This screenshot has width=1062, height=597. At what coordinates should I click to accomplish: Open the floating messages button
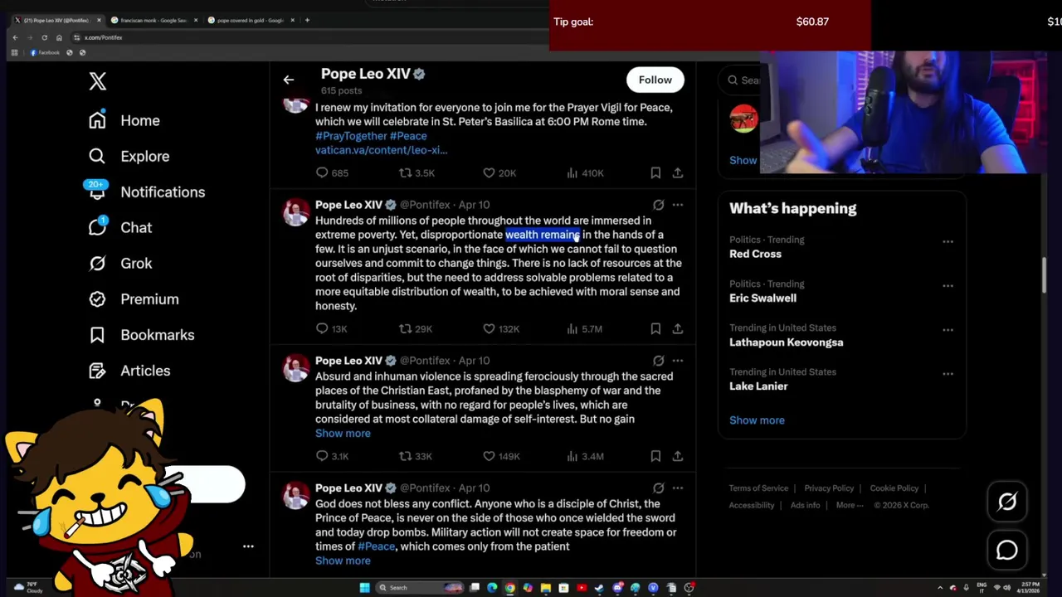(x=1007, y=550)
